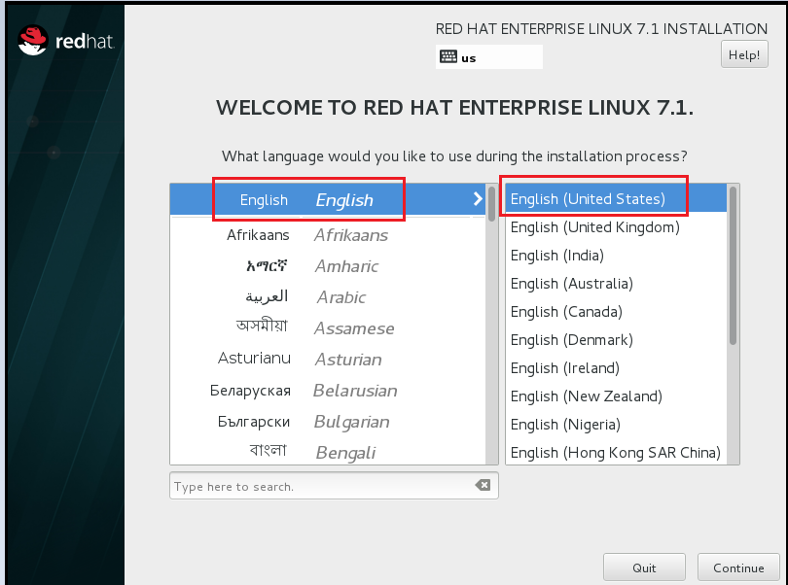Select Bulgarian language
The height and width of the screenshot is (585, 788).
pyautogui.click(x=328, y=422)
